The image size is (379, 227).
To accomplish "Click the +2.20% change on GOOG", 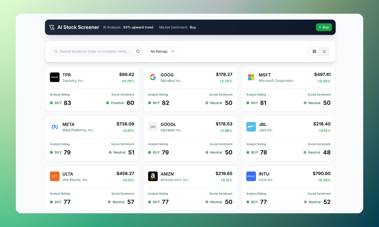I will (226, 81).
